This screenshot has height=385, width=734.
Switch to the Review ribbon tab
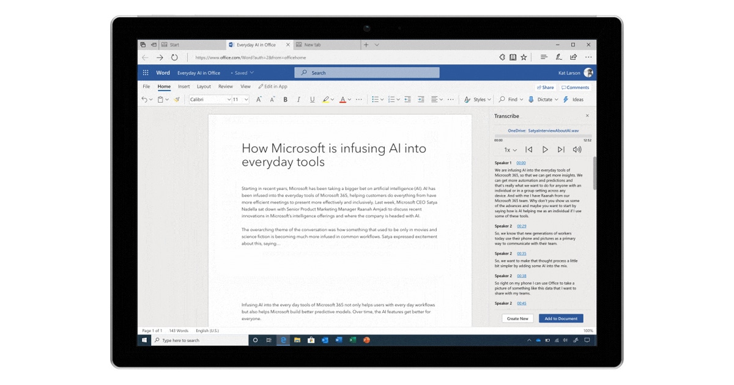(x=225, y=86)
